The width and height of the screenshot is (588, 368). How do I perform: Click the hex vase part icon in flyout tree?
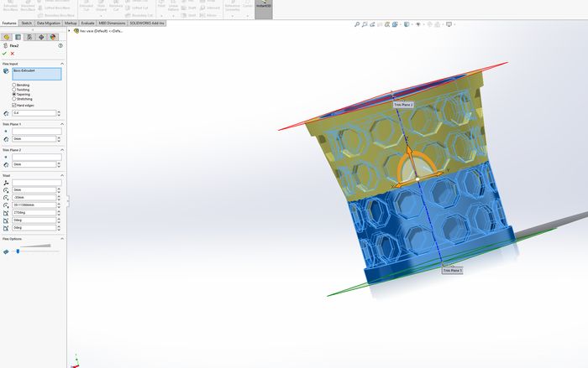coord(76,31)
